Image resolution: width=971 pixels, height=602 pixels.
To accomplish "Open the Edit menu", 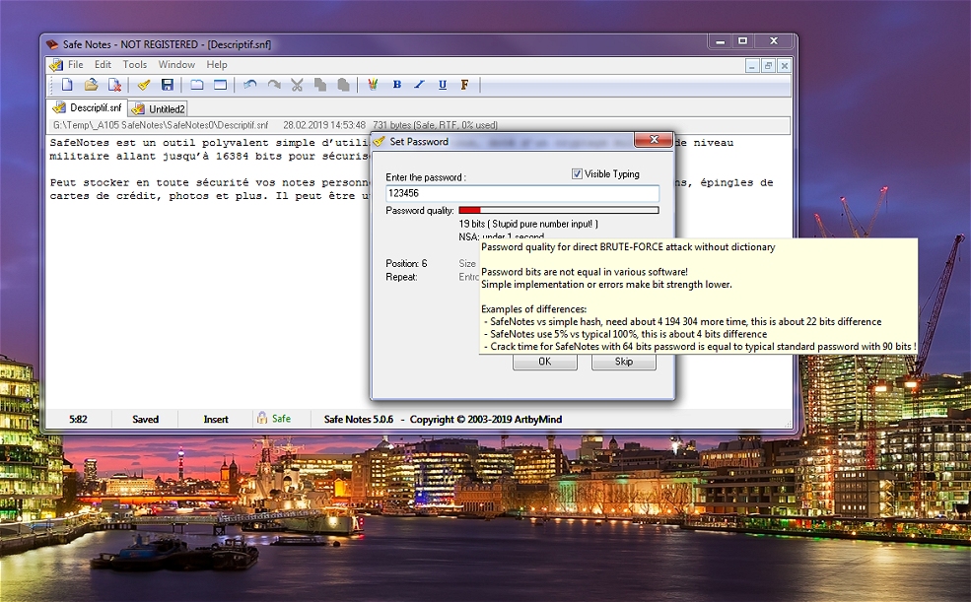I will pos(103,64).
